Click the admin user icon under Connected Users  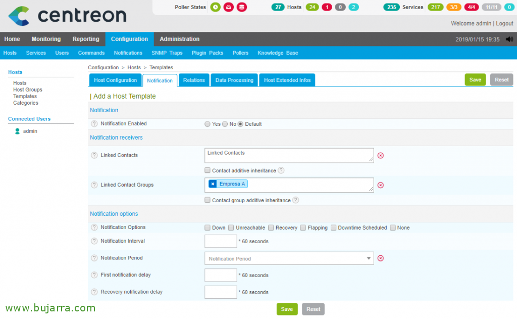coord(18,131)
